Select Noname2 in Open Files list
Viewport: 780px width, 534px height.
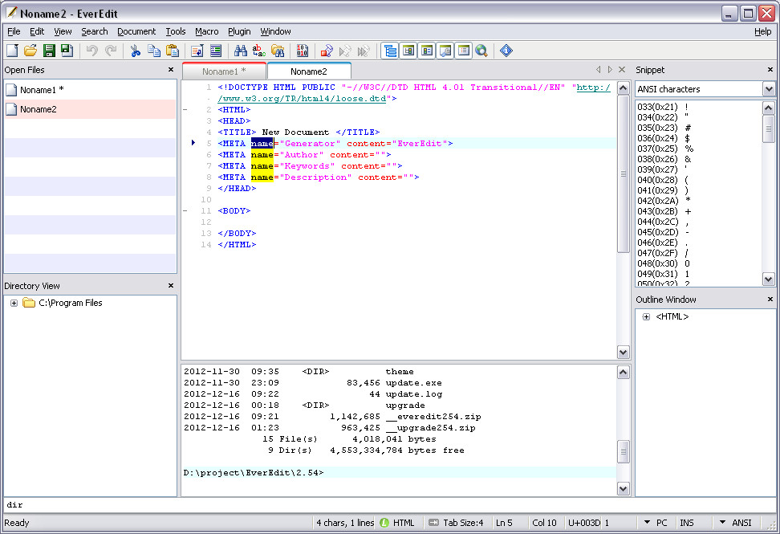[39, 109]
